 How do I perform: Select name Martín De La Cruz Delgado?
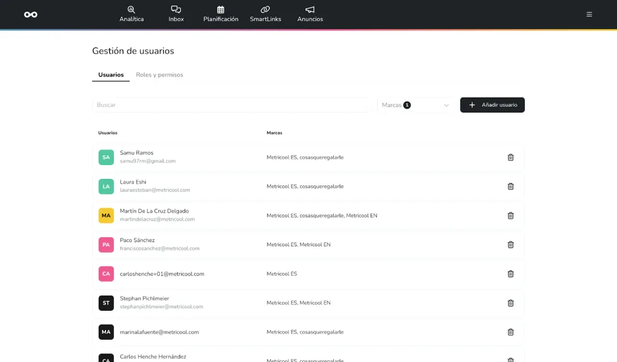[154, 211]
